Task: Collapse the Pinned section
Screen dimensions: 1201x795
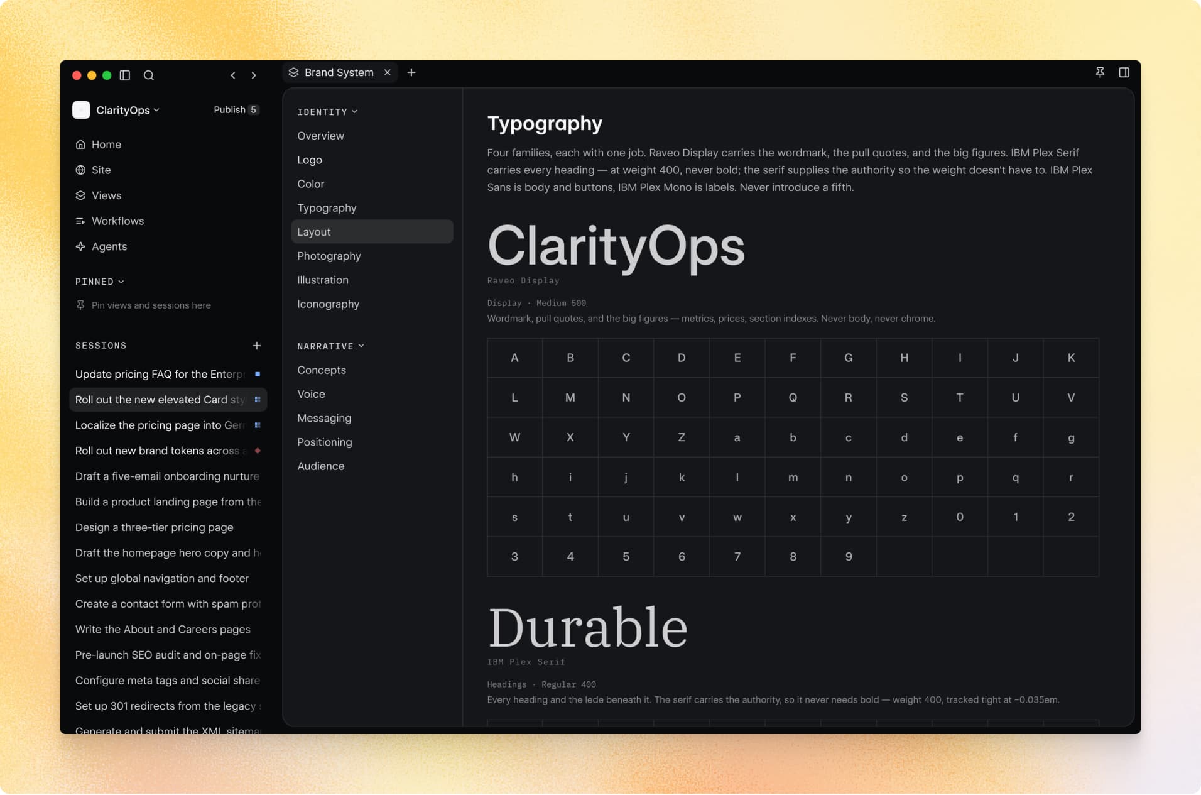Action: pos(100,282)
